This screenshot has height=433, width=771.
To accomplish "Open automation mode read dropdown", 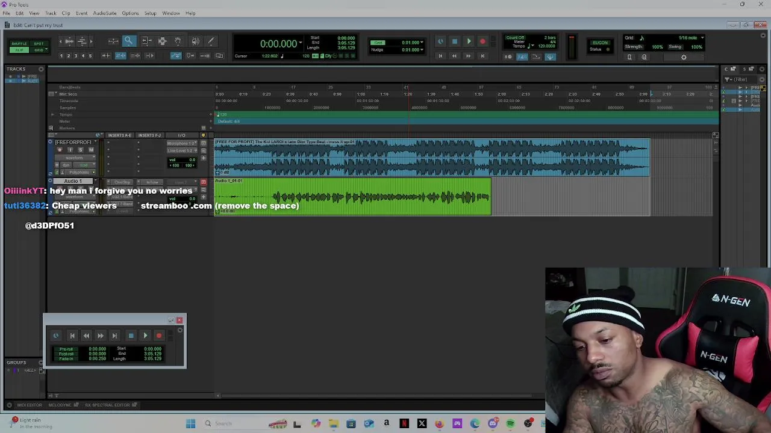I will 84,165.
